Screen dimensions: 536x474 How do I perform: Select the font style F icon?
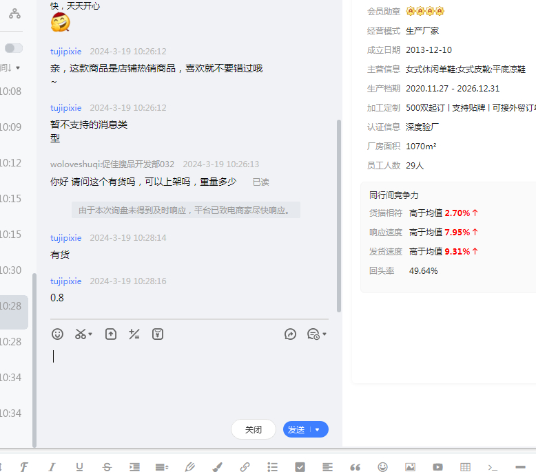(24, 467)
